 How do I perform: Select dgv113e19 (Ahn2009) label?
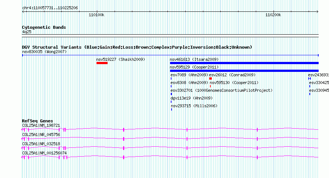(191, 98)
